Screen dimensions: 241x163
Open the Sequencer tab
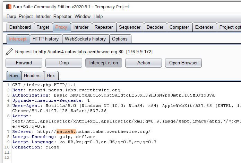coord(130,27)
